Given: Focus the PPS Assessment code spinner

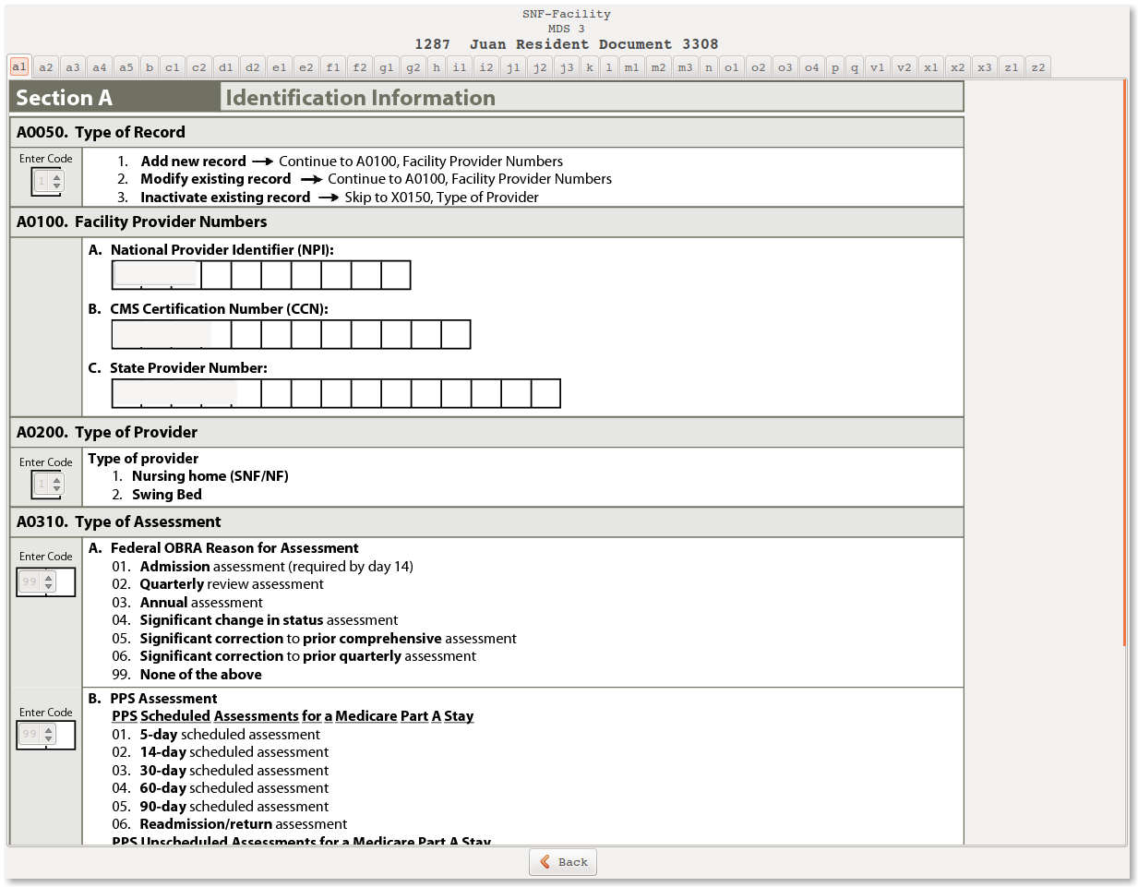Looking at the screenshot, I should tap(37, 735).
